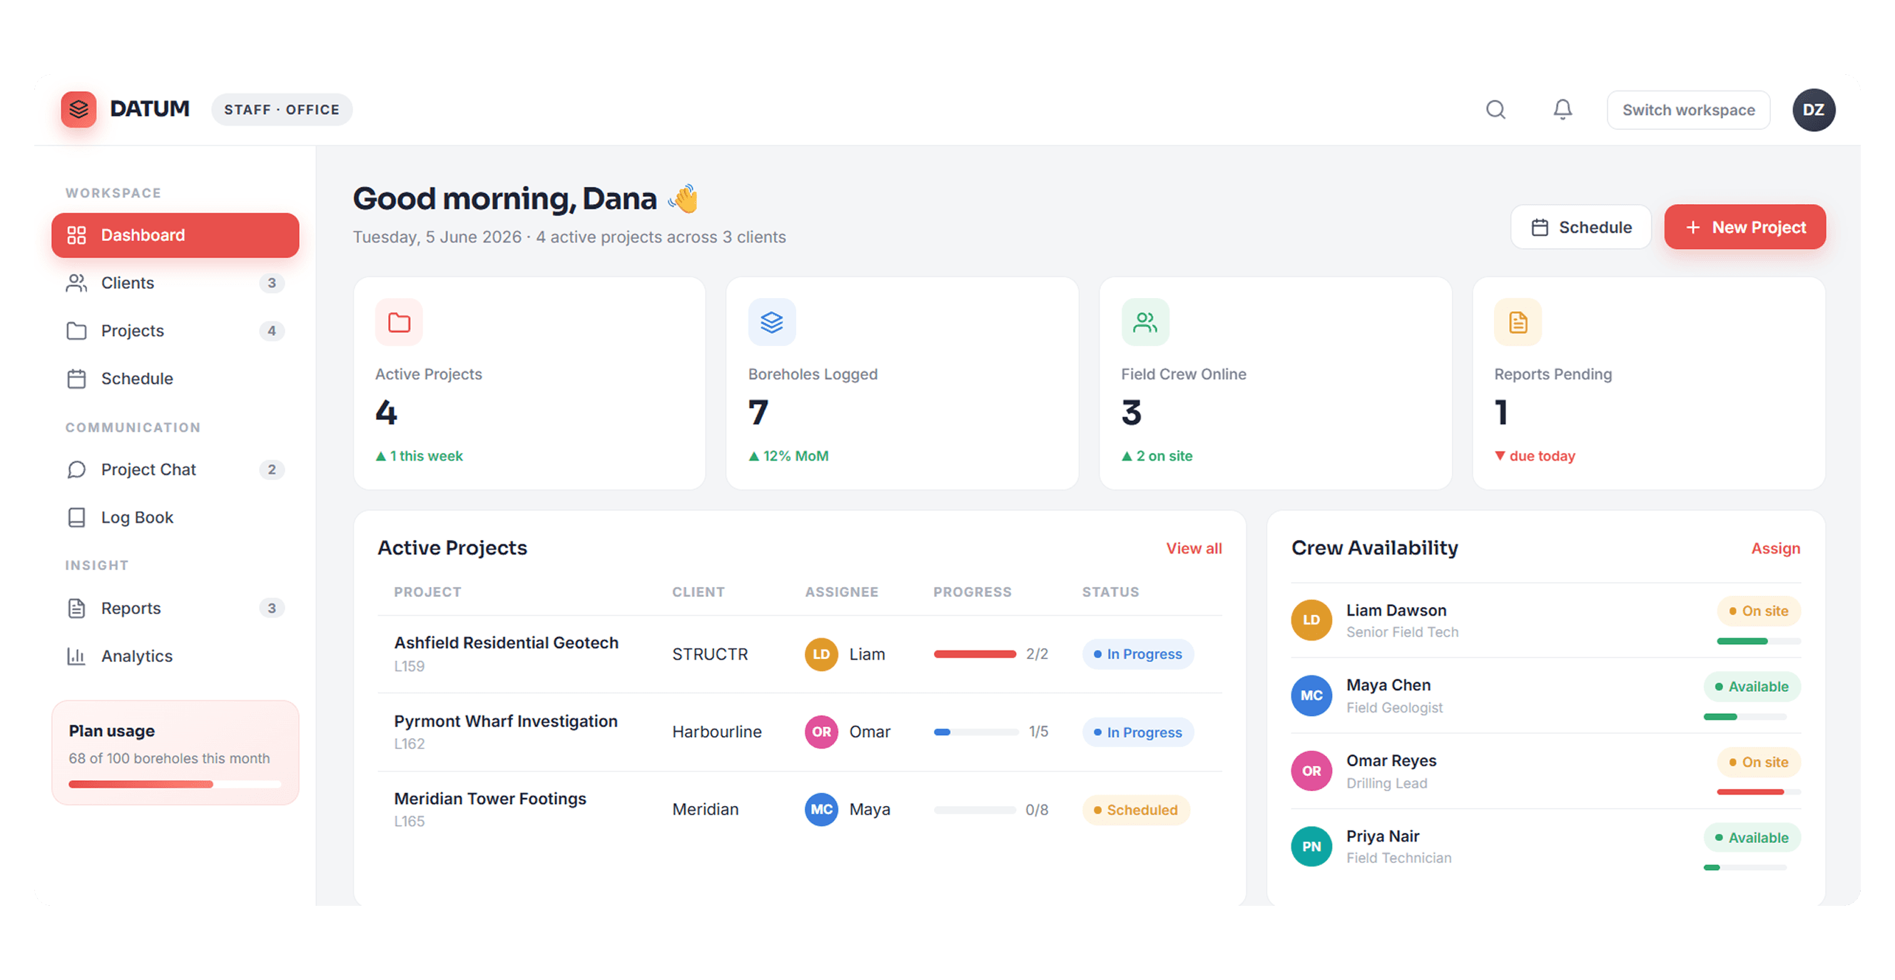Screen dimensions: 1895x980
Task: Click the MC assignee avatar in Meridian row
Action: coord(821,810)
